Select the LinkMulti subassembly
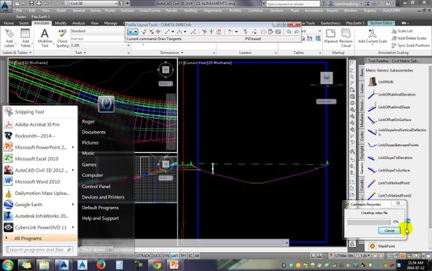432x271 pixels. point(381,82)
